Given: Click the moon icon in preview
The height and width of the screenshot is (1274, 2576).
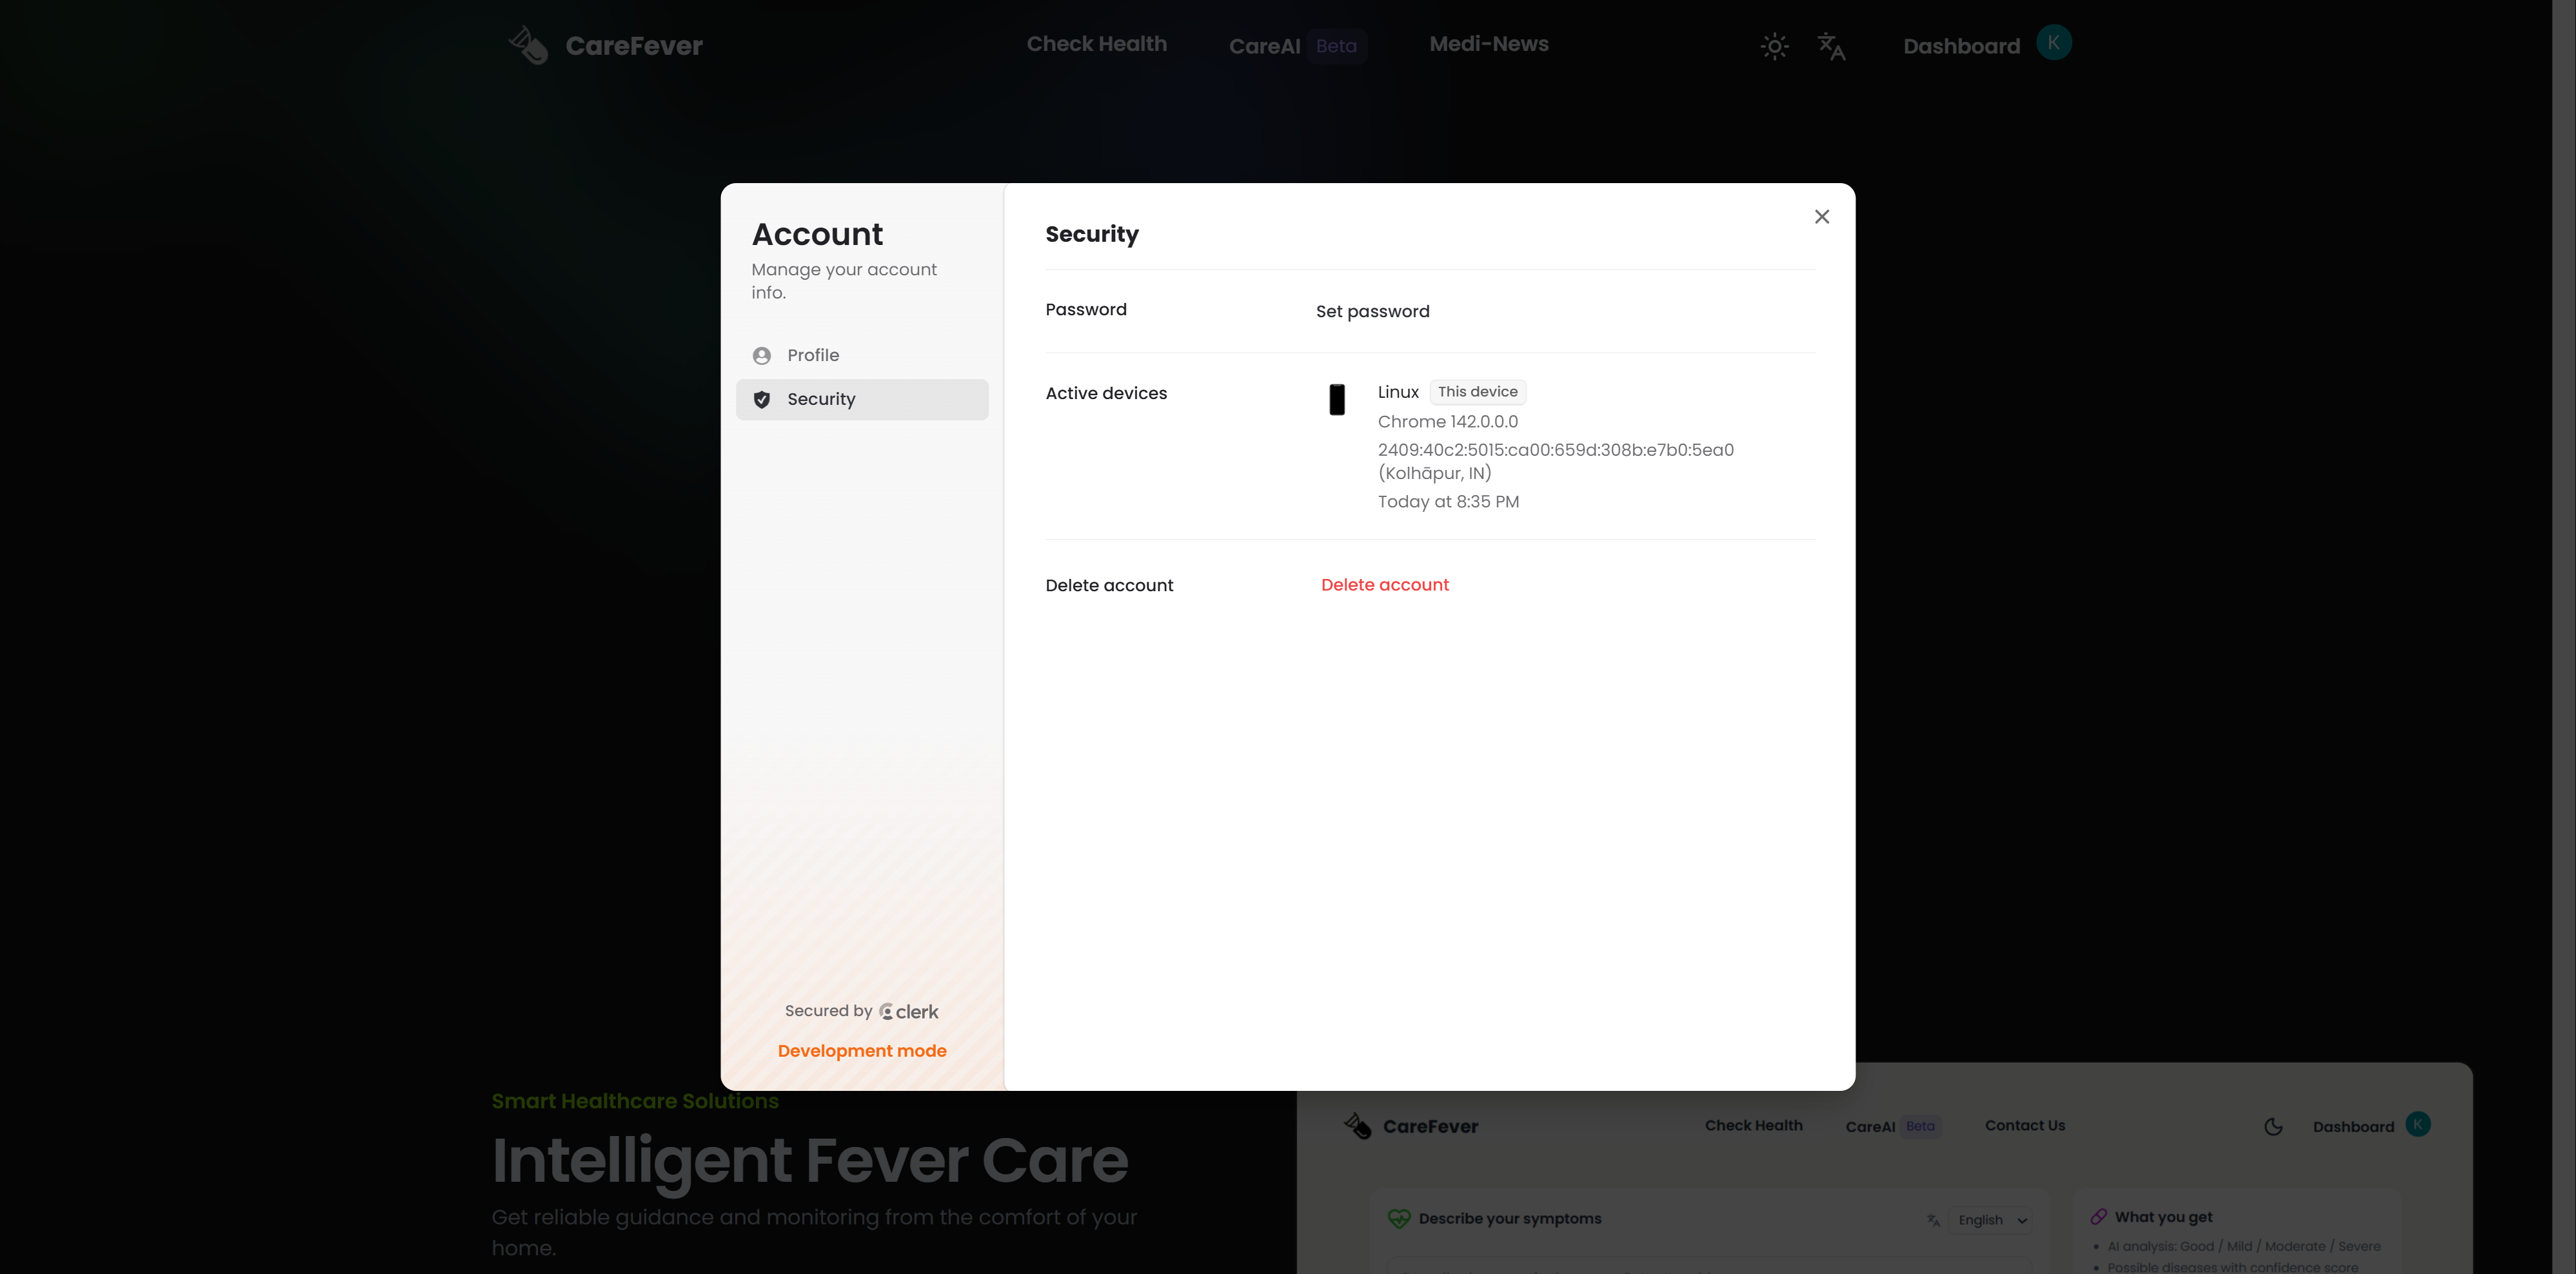Looking at the screenshot, I should click(2273, 1127).
